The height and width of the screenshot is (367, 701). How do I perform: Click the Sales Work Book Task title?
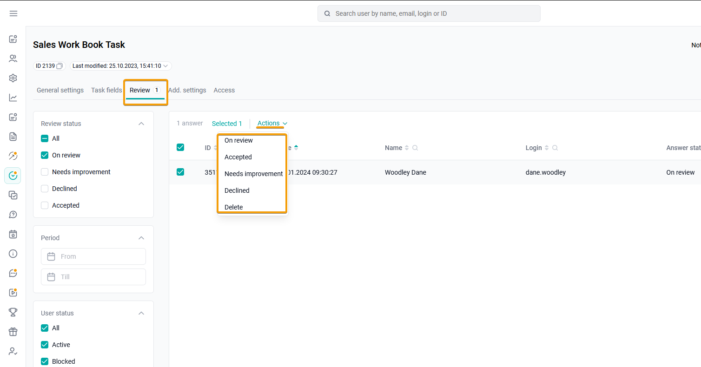79,45
